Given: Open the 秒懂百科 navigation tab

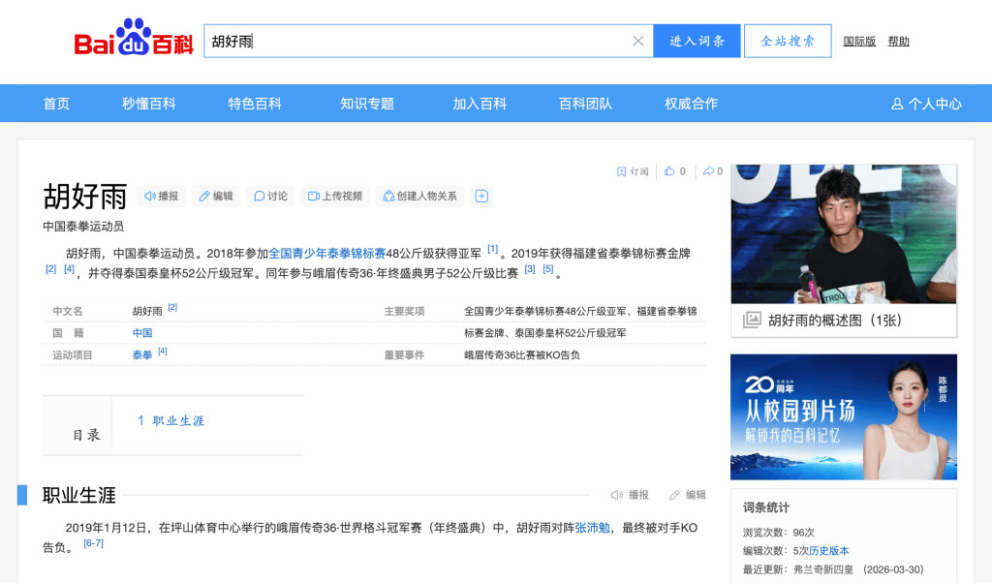Looking at the screenshot, I should tap(149, 104).
